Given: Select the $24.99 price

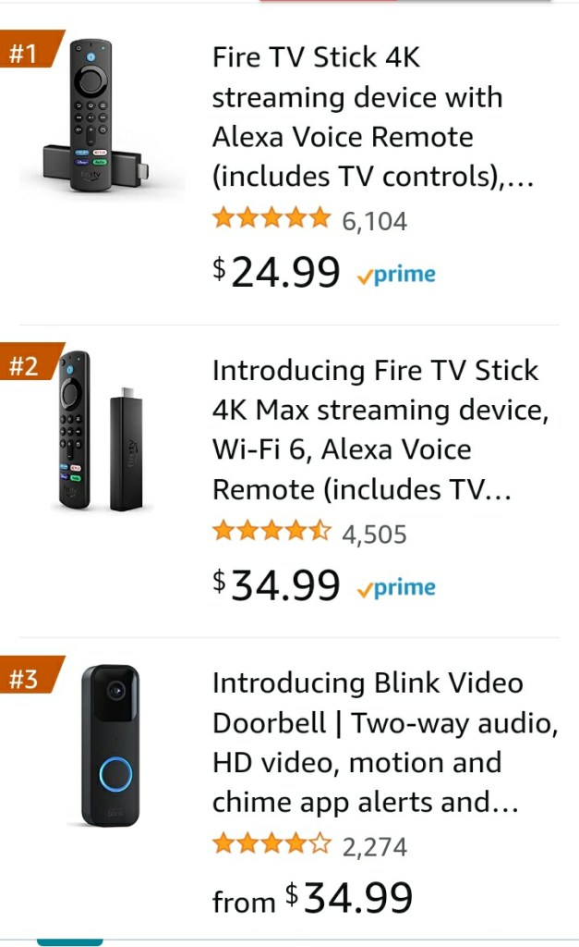Looking at the screenshot, I should [x=277, y=273].
